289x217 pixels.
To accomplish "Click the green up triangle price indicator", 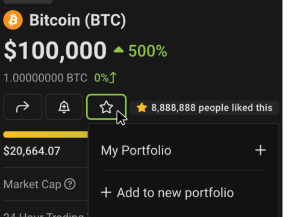I will coord(119,49).
